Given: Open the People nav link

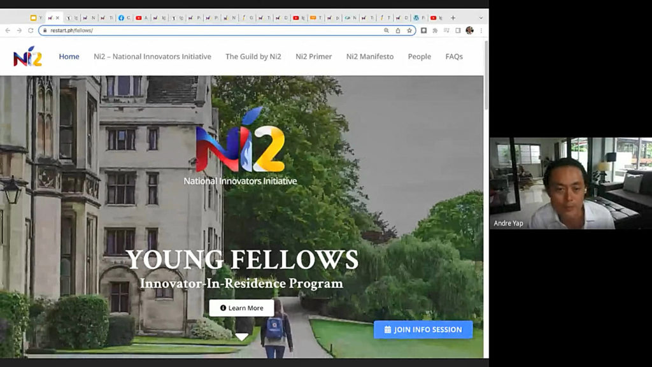Looking at the screenshot, I should [x=419, y=57].
